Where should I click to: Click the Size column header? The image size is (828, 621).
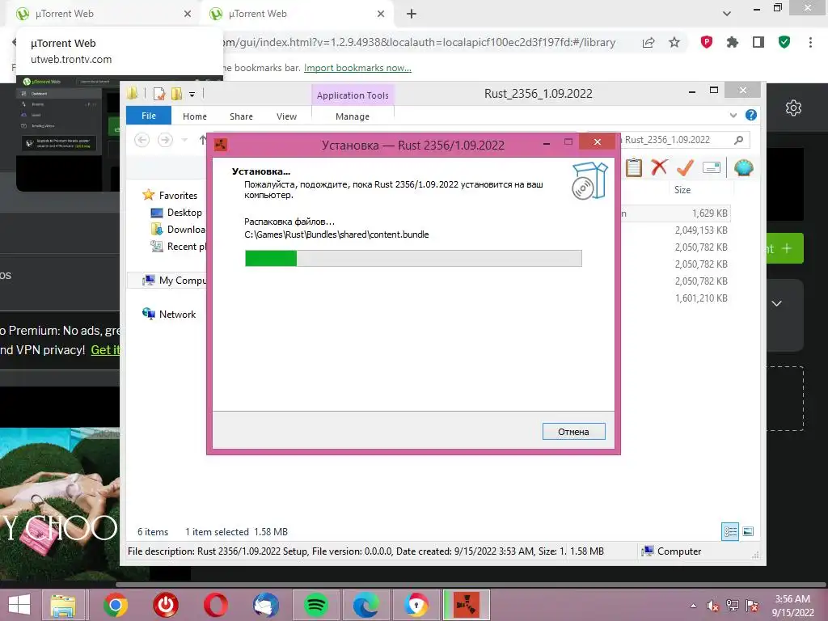(682, 189)
